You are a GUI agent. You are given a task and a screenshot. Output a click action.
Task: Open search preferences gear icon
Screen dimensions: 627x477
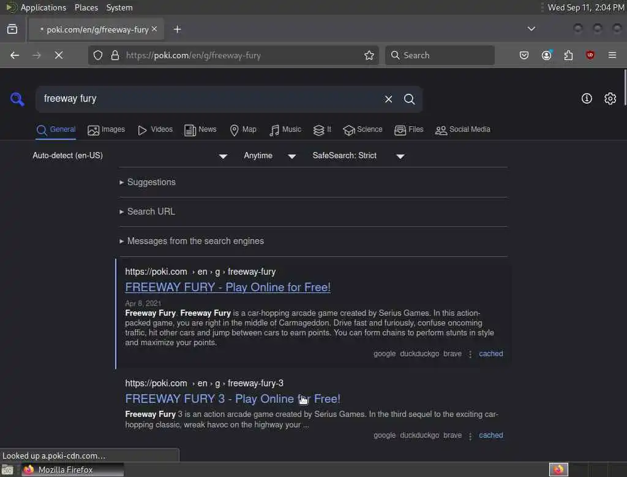pos(610,99)
